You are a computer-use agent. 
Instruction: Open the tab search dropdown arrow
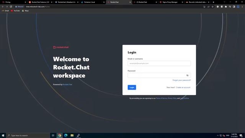coord(224,2)
